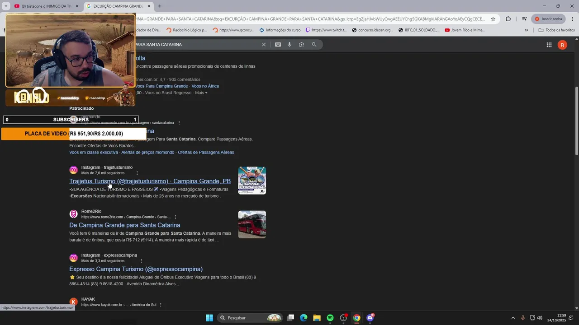Open OBS Studio from the taskbar
This screenshot has height=325, width=579.
coord(343,318)
